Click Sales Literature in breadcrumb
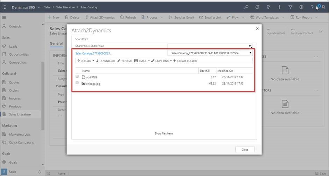Image resolution: width=329 pixels, height=176 pixels. coord(65,7)
